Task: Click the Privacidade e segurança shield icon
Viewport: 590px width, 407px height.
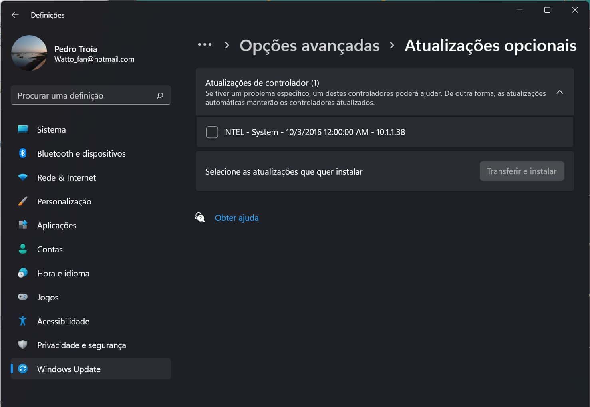Action: 23,345
